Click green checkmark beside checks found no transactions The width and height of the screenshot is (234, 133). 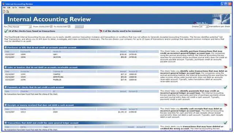pyautogui.click(x=6, y=31)
